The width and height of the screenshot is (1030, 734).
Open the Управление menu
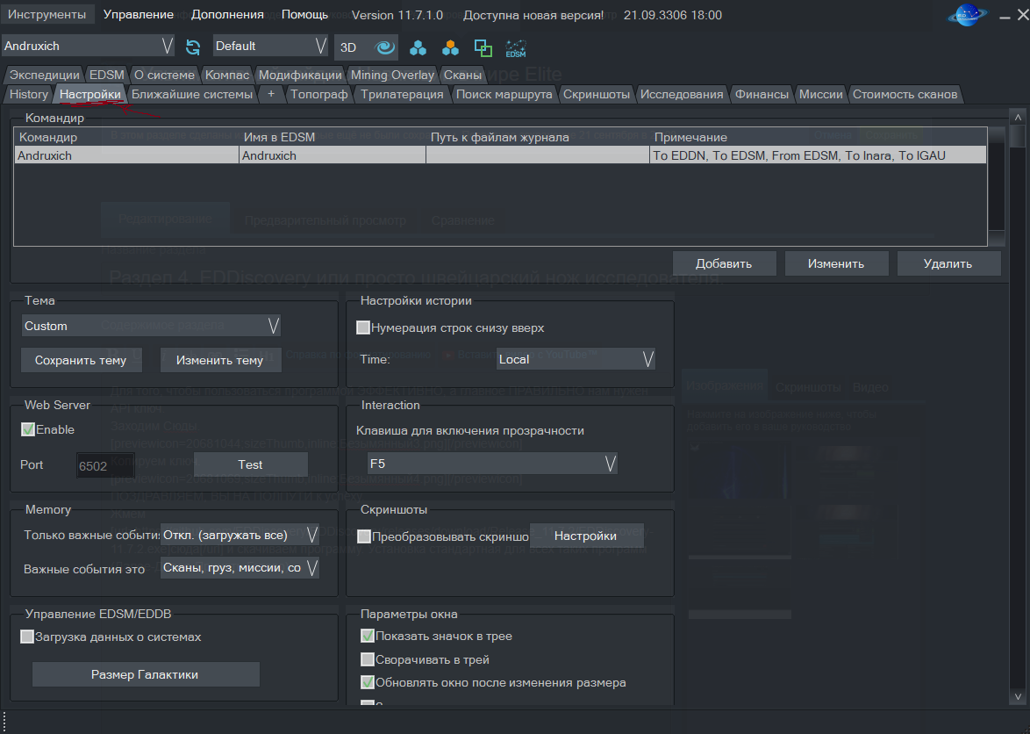tap(139, 14)
